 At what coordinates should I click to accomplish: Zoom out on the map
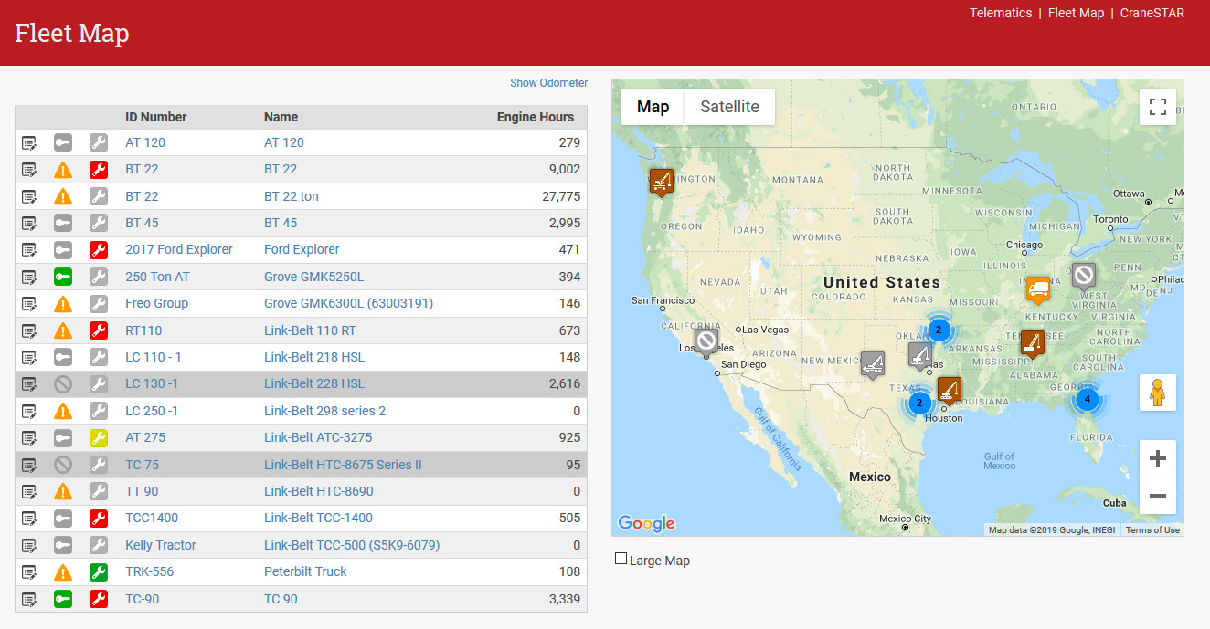[x=1158, y=496]
